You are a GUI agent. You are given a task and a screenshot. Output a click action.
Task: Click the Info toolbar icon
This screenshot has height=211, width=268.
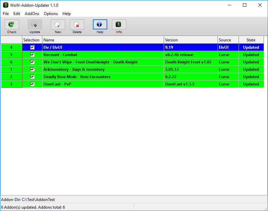[119, 25]
